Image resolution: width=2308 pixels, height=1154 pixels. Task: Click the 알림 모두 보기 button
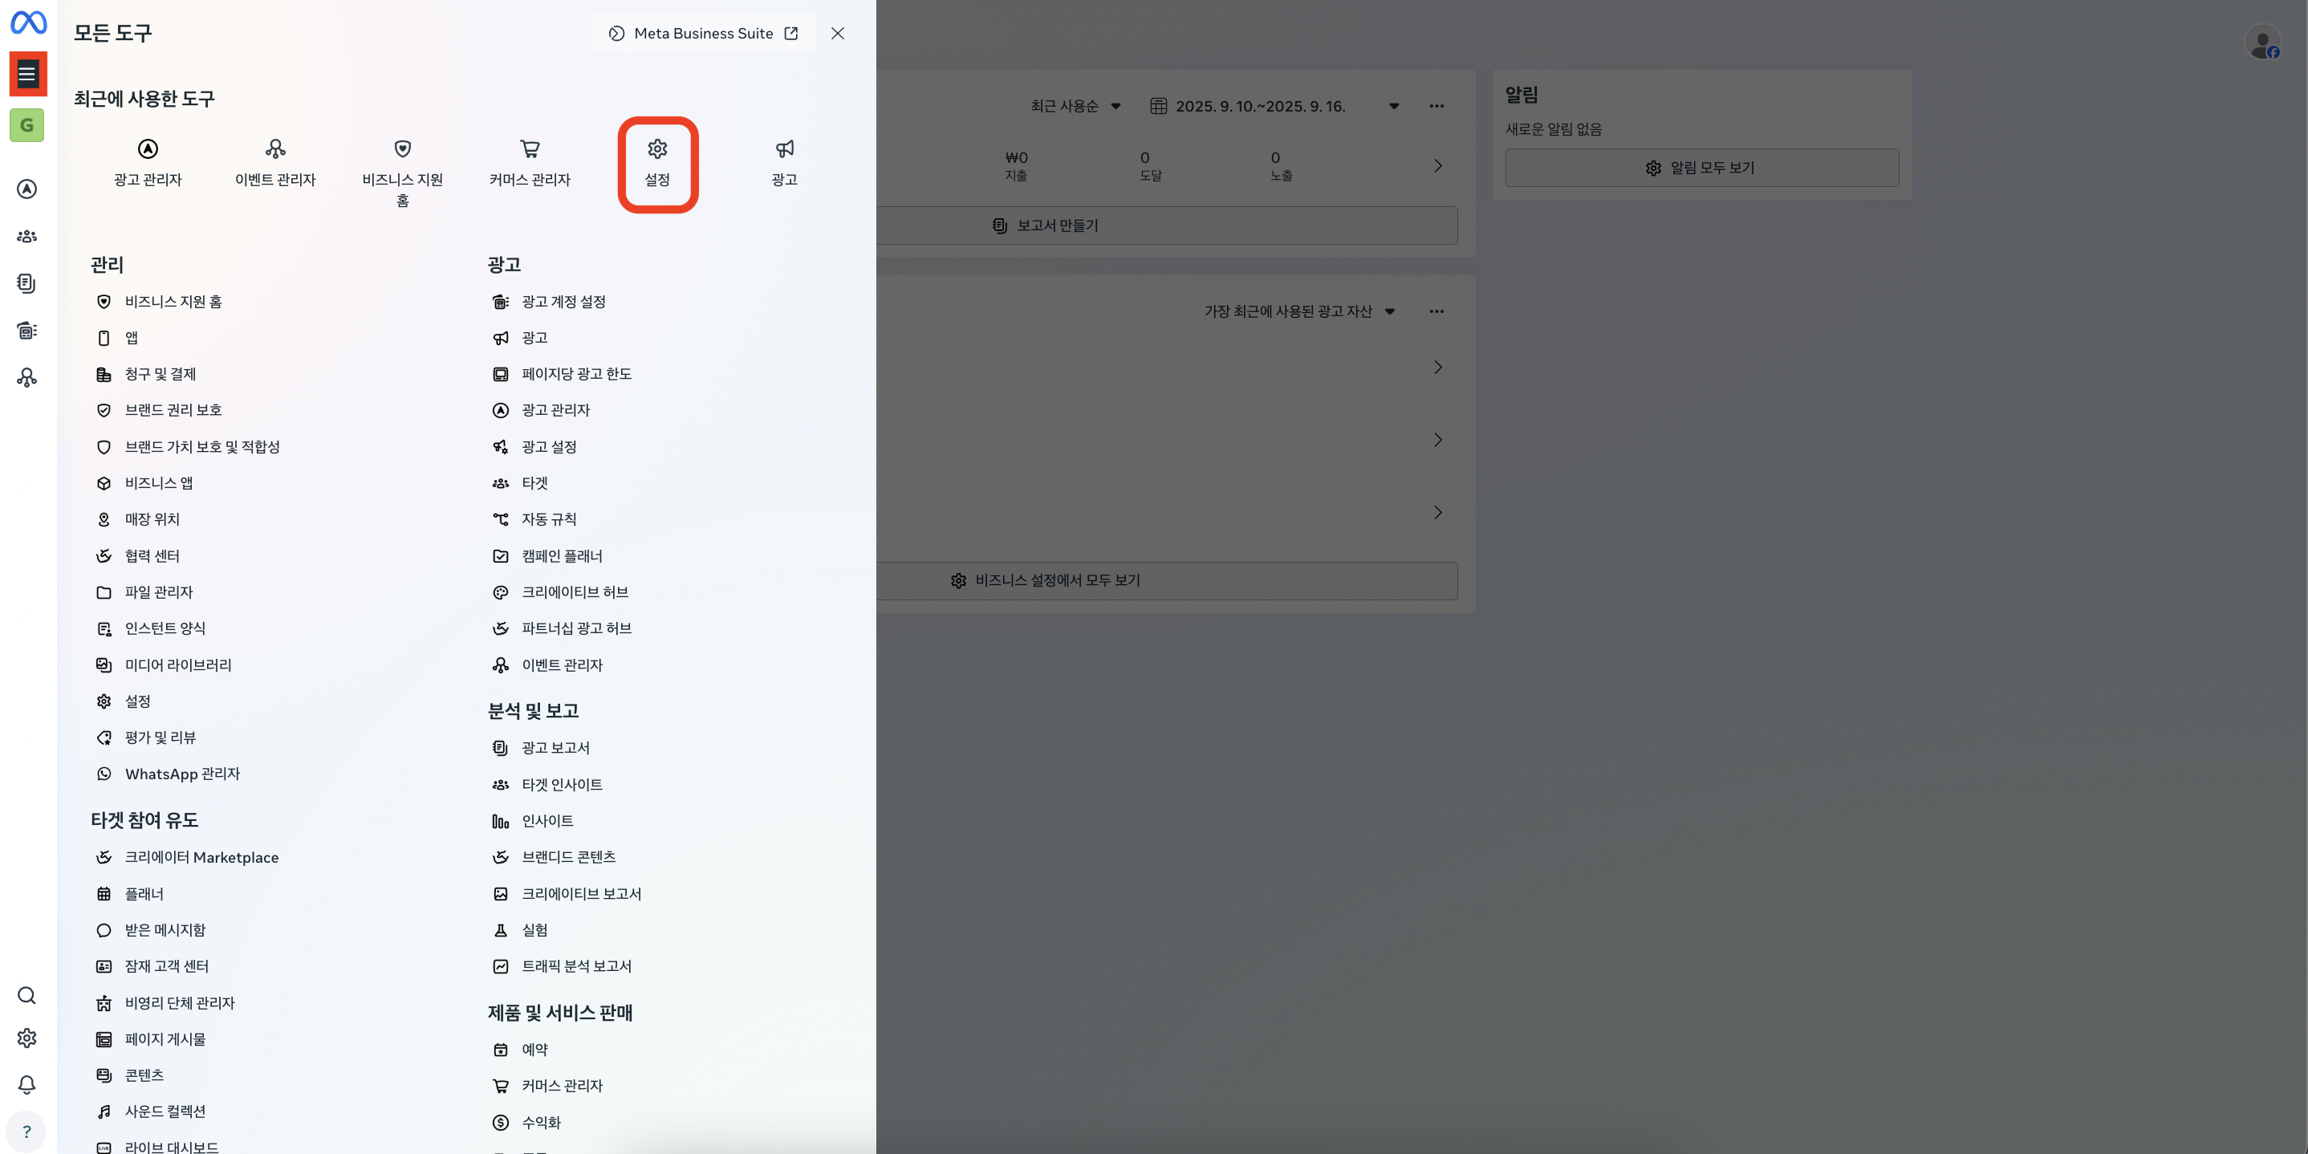coord(1701,168)
